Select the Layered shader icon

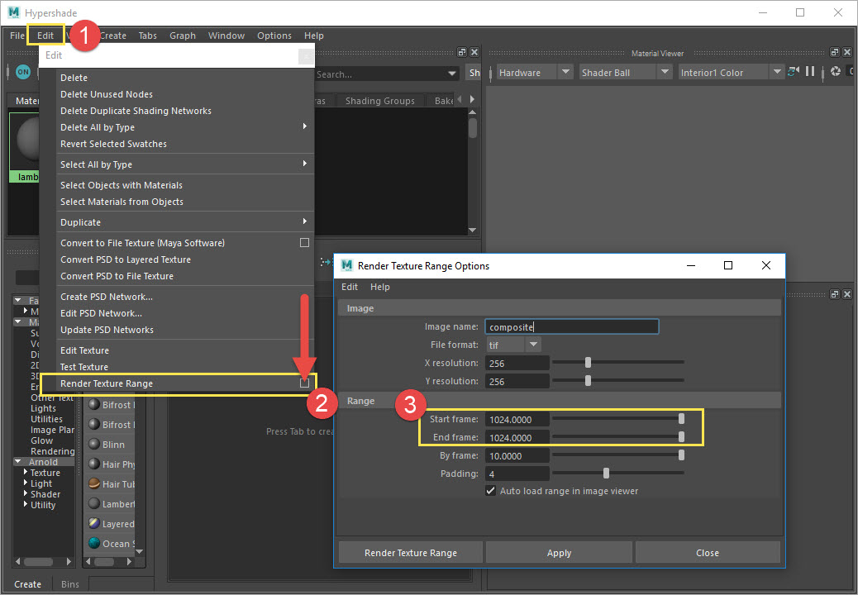95,523
